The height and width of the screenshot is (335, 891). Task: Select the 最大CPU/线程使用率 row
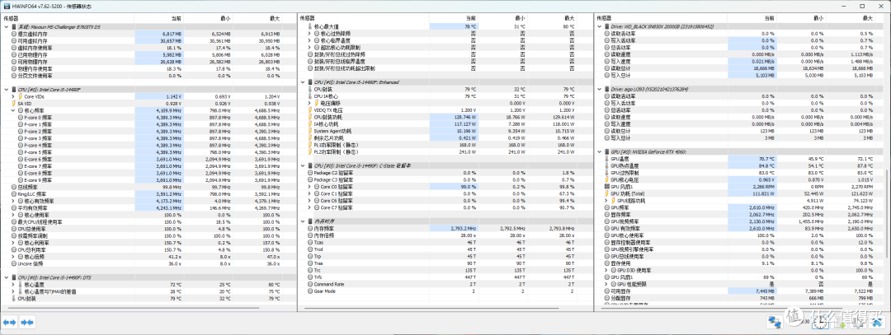(x=149, y=221)
